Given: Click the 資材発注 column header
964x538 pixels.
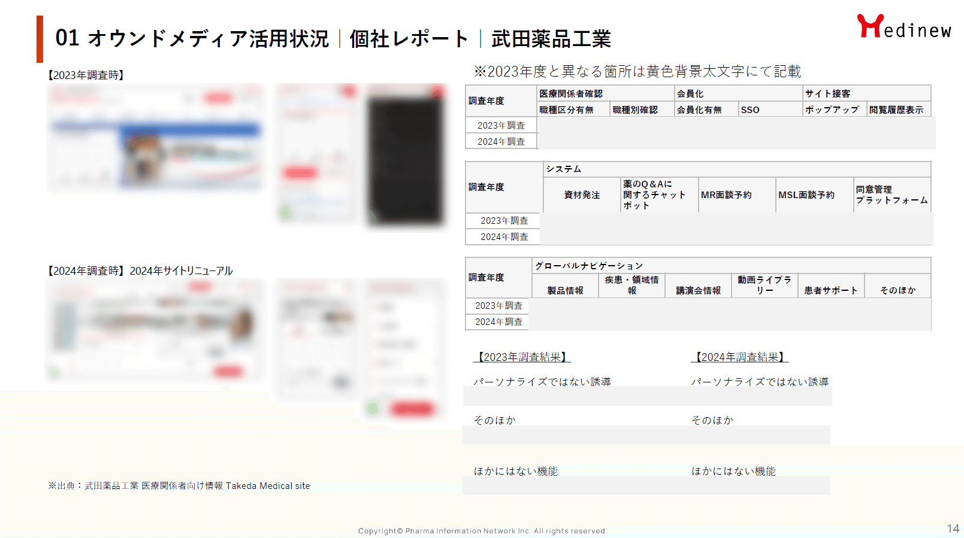Looking at the screenshot, I should coord(582,194).
